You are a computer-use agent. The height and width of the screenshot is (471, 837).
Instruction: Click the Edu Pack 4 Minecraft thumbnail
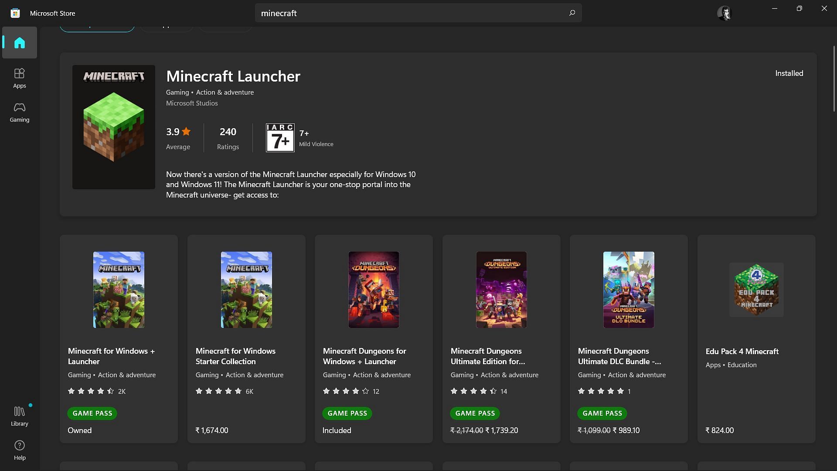[755, 289]
